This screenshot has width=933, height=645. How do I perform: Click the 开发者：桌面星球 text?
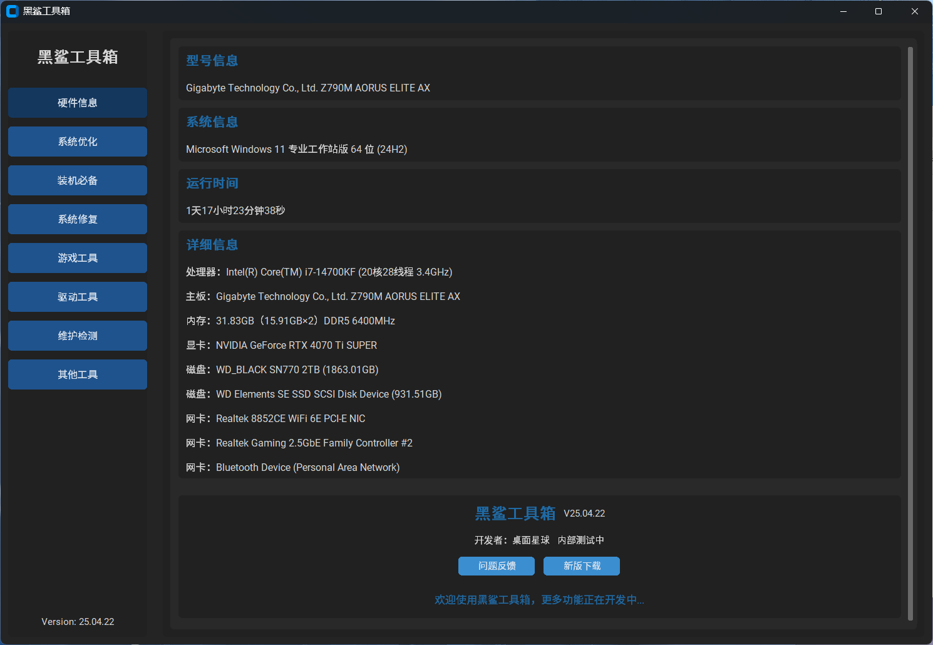(512, 540)
